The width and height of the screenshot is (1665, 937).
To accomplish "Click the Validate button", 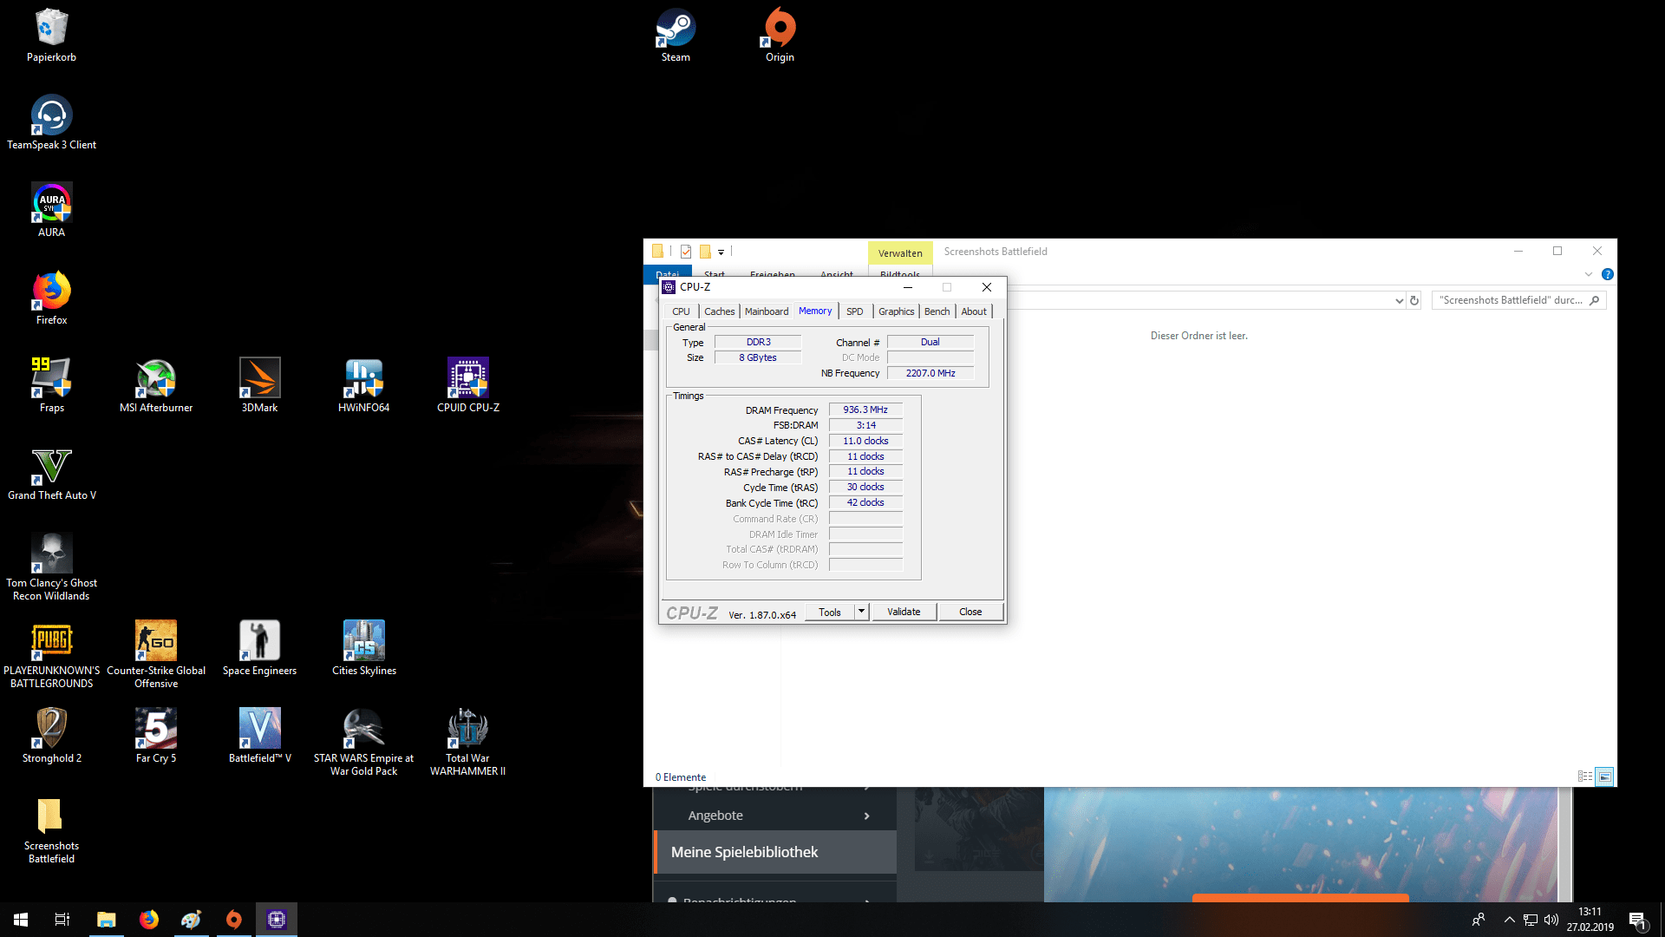I will [904, 612].
